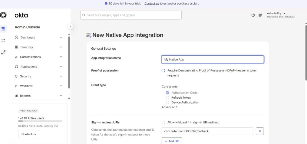Image resolution: width=307 pixels, height=144 pixels.
Task: Enable Require DPoP header checkbox
Action: coord(163,70)
